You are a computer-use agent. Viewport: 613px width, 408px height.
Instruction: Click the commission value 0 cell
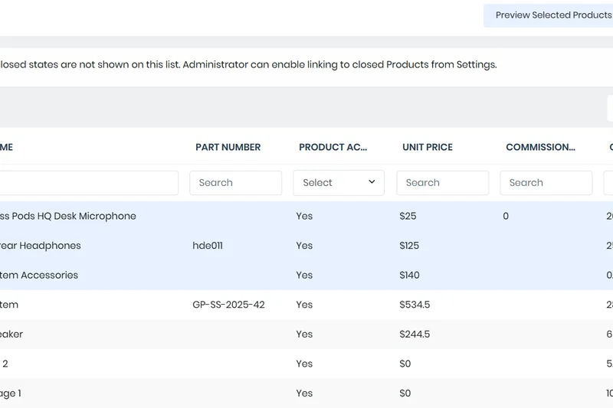coord(506,217)
